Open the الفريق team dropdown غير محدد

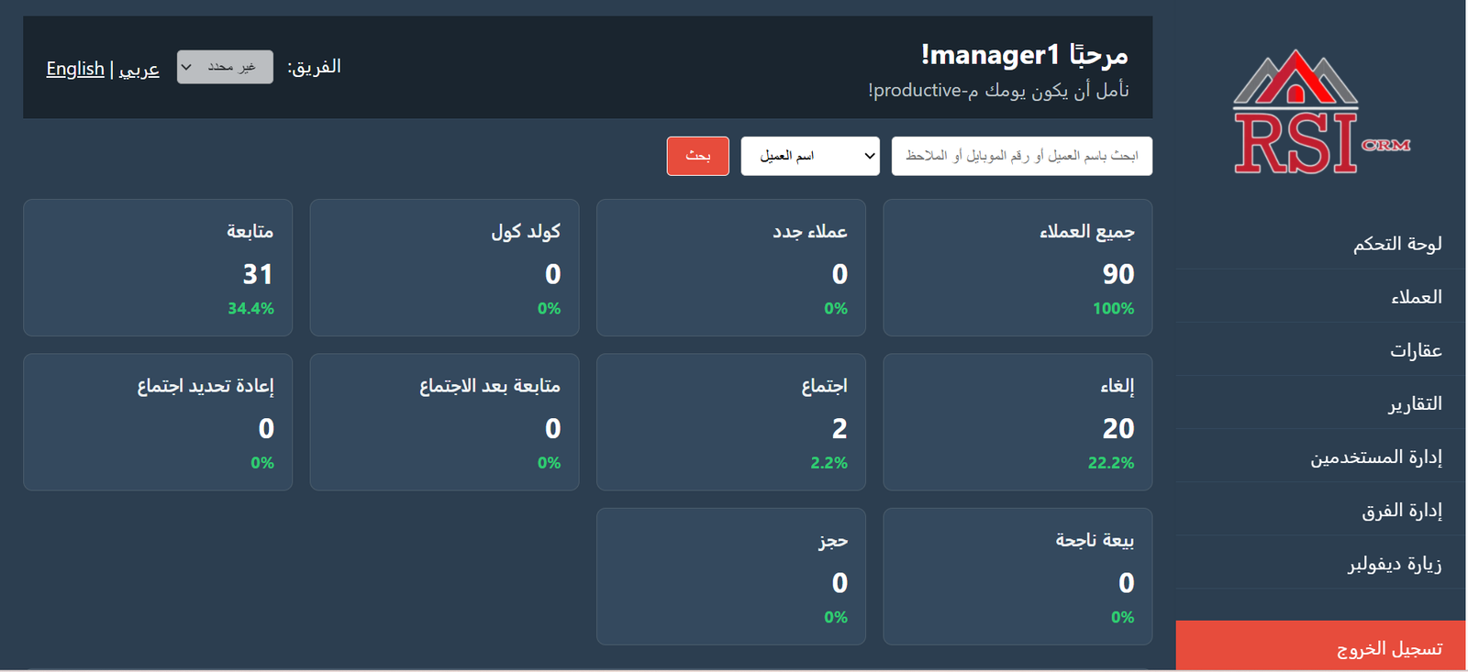225,66
